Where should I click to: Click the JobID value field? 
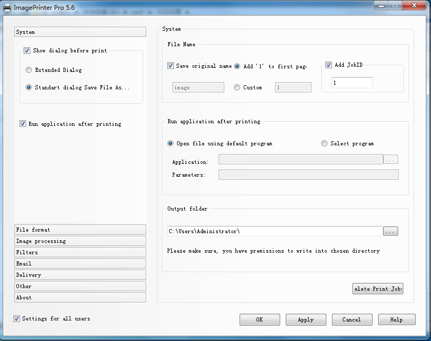[352, 83]
